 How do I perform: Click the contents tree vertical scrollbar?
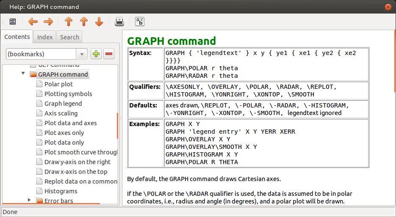click(x=117, y=126)
